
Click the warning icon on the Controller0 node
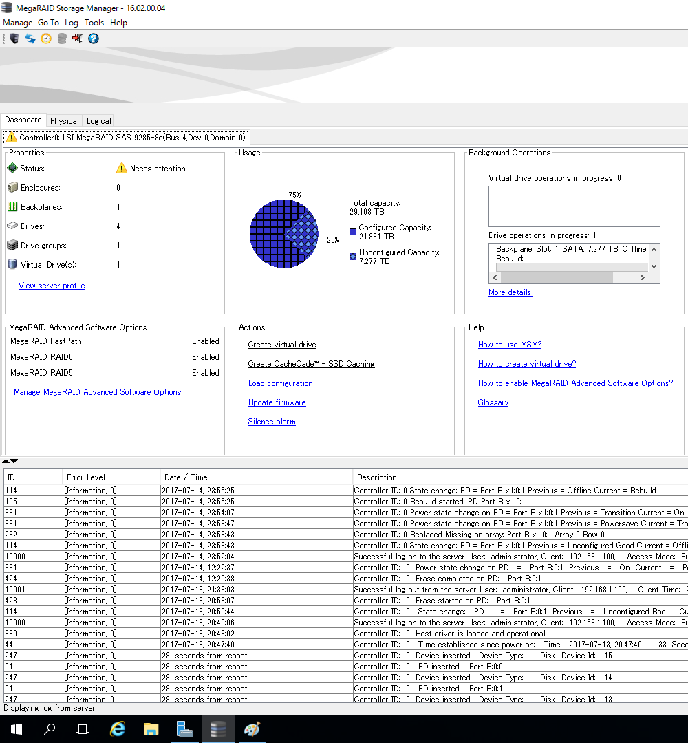pos(12,138)
